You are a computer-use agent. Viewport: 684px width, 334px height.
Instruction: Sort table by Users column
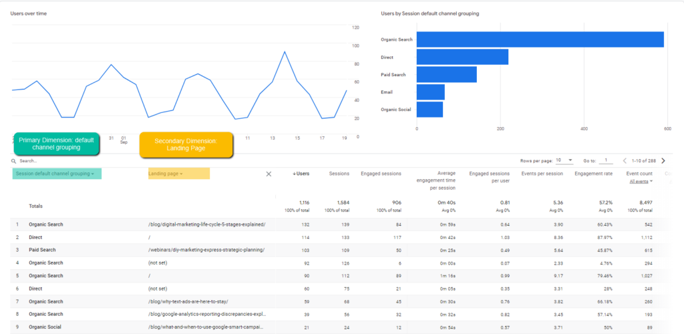[301, 174]
